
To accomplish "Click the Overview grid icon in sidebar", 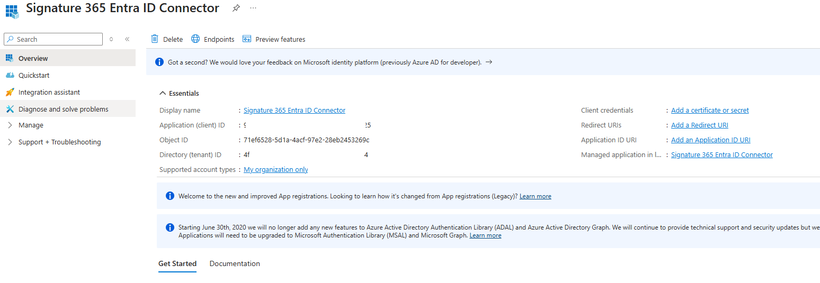I will (10, 58).
